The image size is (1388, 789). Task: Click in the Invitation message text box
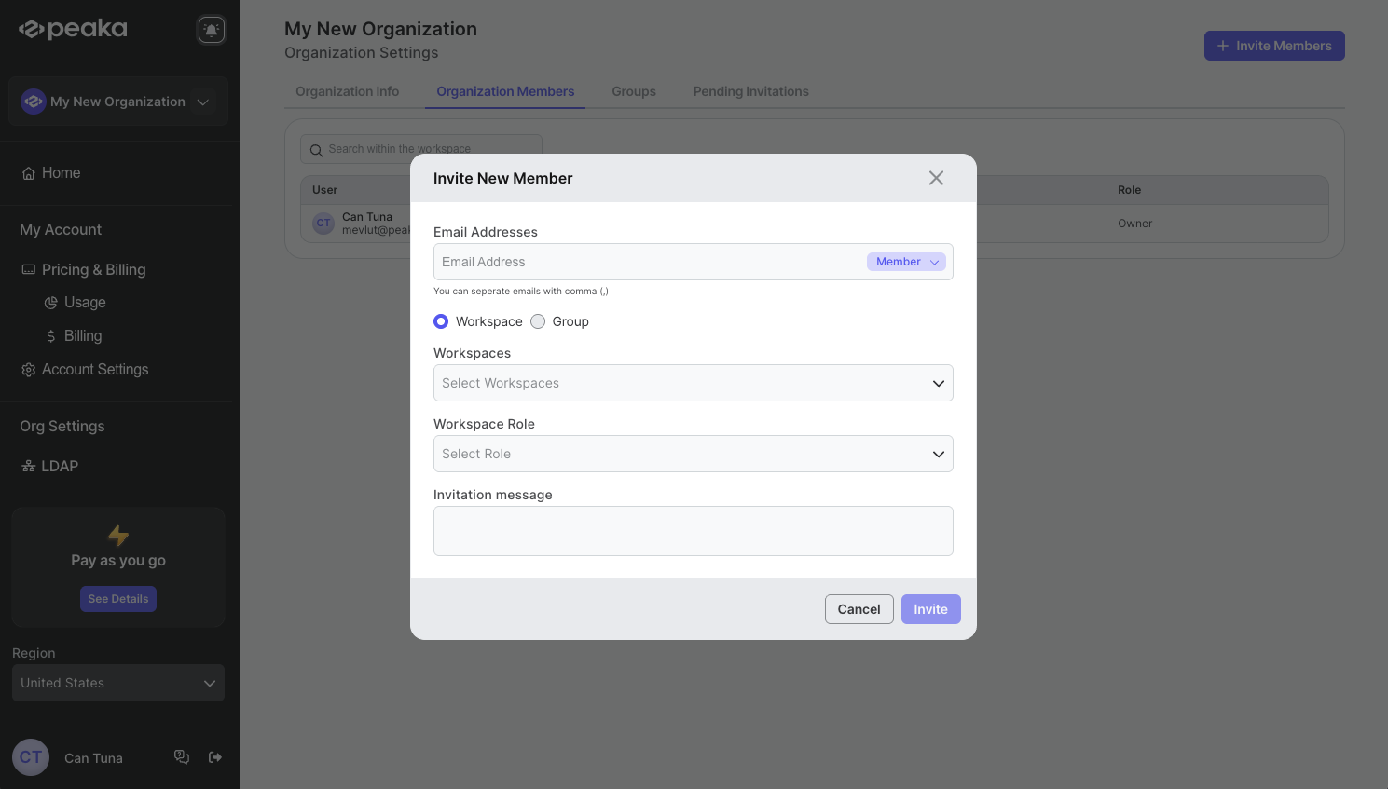(693, 531)
